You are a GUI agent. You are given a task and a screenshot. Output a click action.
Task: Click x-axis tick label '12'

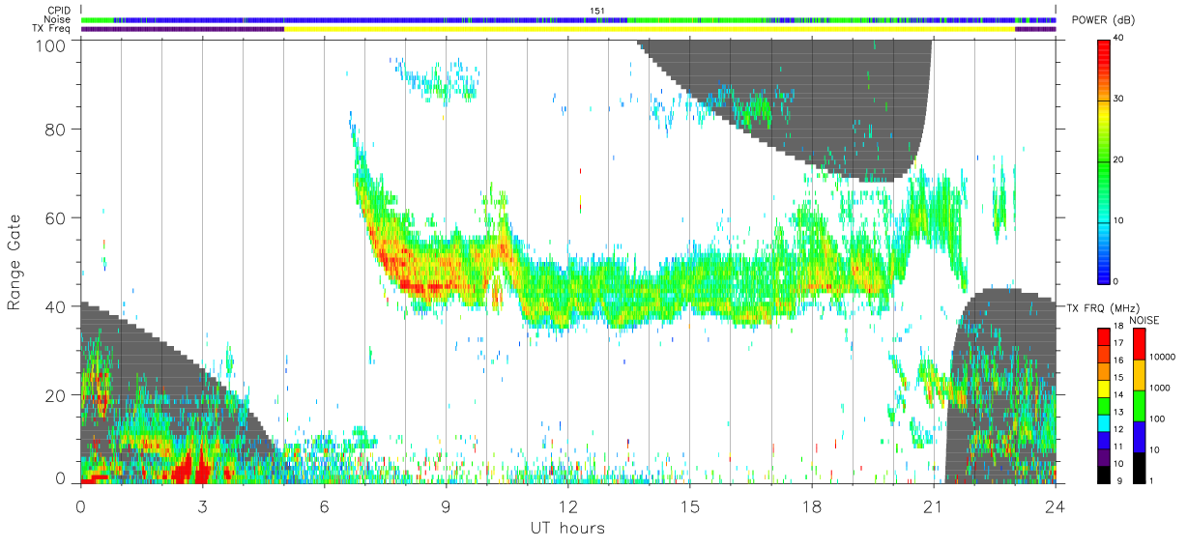coord(568,505)
